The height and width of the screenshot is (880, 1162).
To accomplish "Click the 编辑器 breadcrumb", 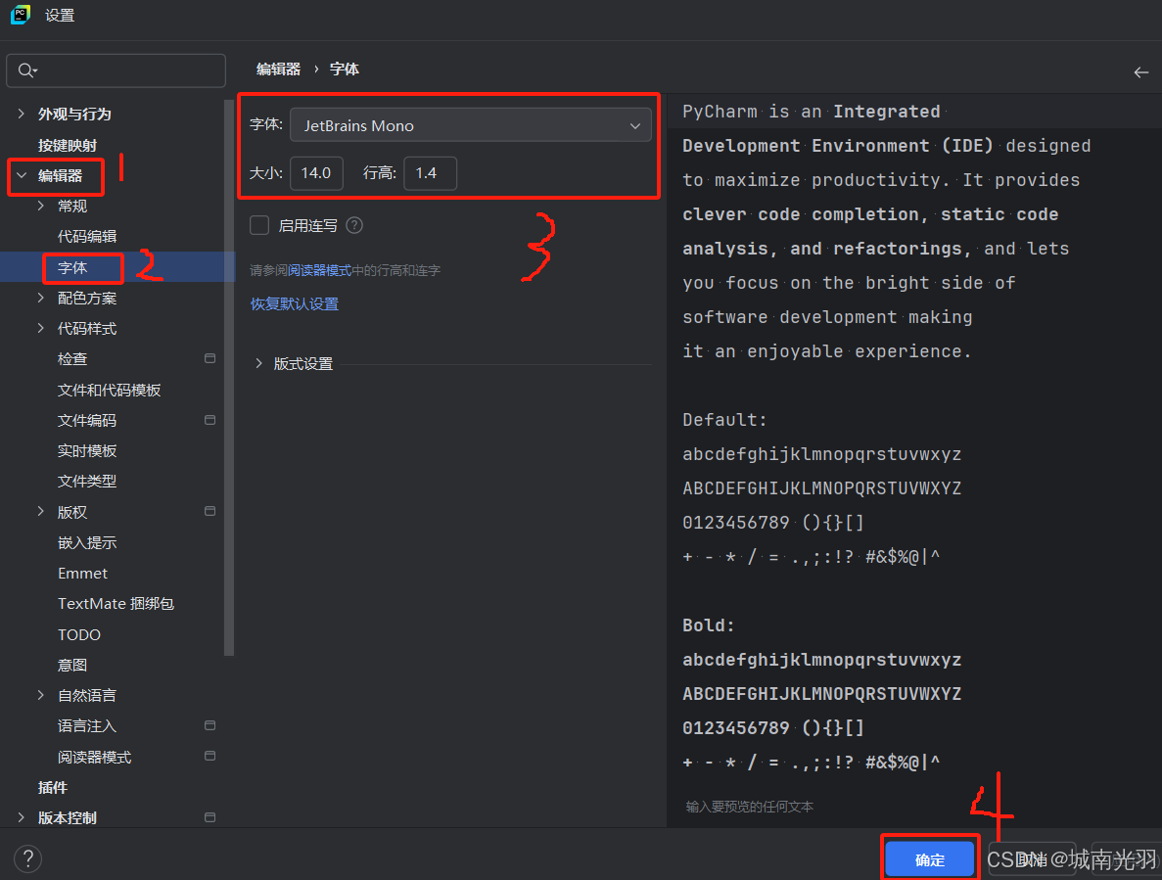I will (x=278, y=69).
